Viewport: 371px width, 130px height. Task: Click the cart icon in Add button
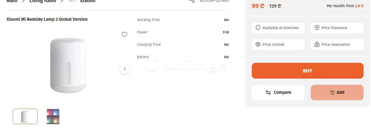coord(332,93)
